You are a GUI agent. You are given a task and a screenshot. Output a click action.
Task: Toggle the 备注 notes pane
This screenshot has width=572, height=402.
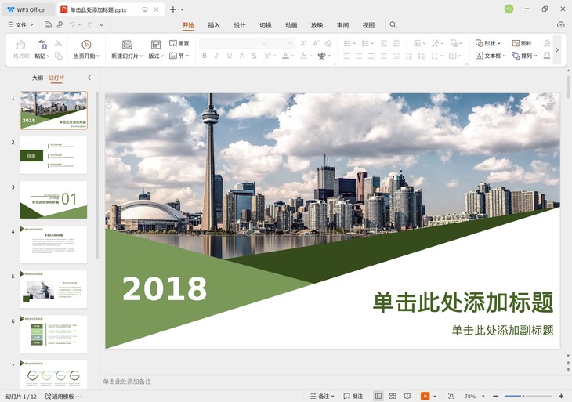pyautogui.click(x=322, y=397)
